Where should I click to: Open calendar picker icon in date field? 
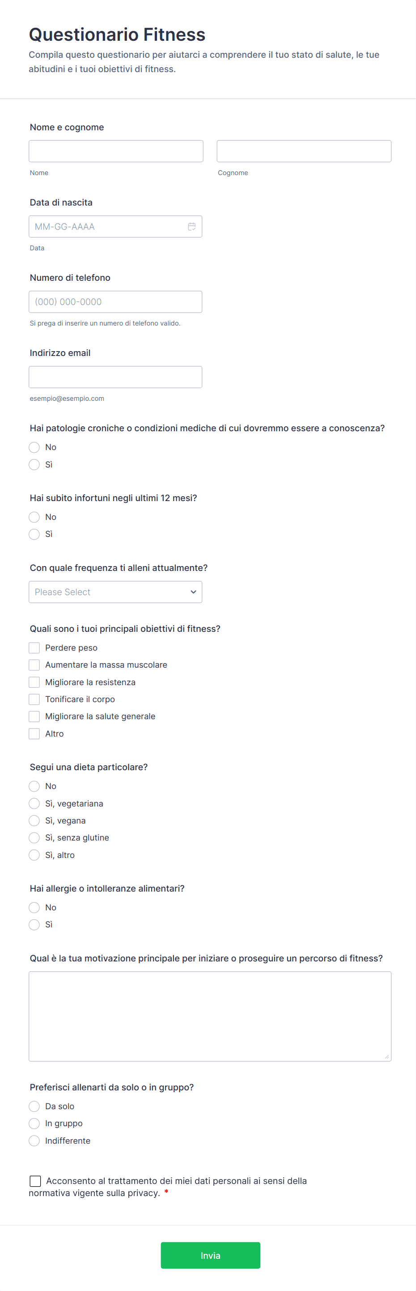coord(191,227)
